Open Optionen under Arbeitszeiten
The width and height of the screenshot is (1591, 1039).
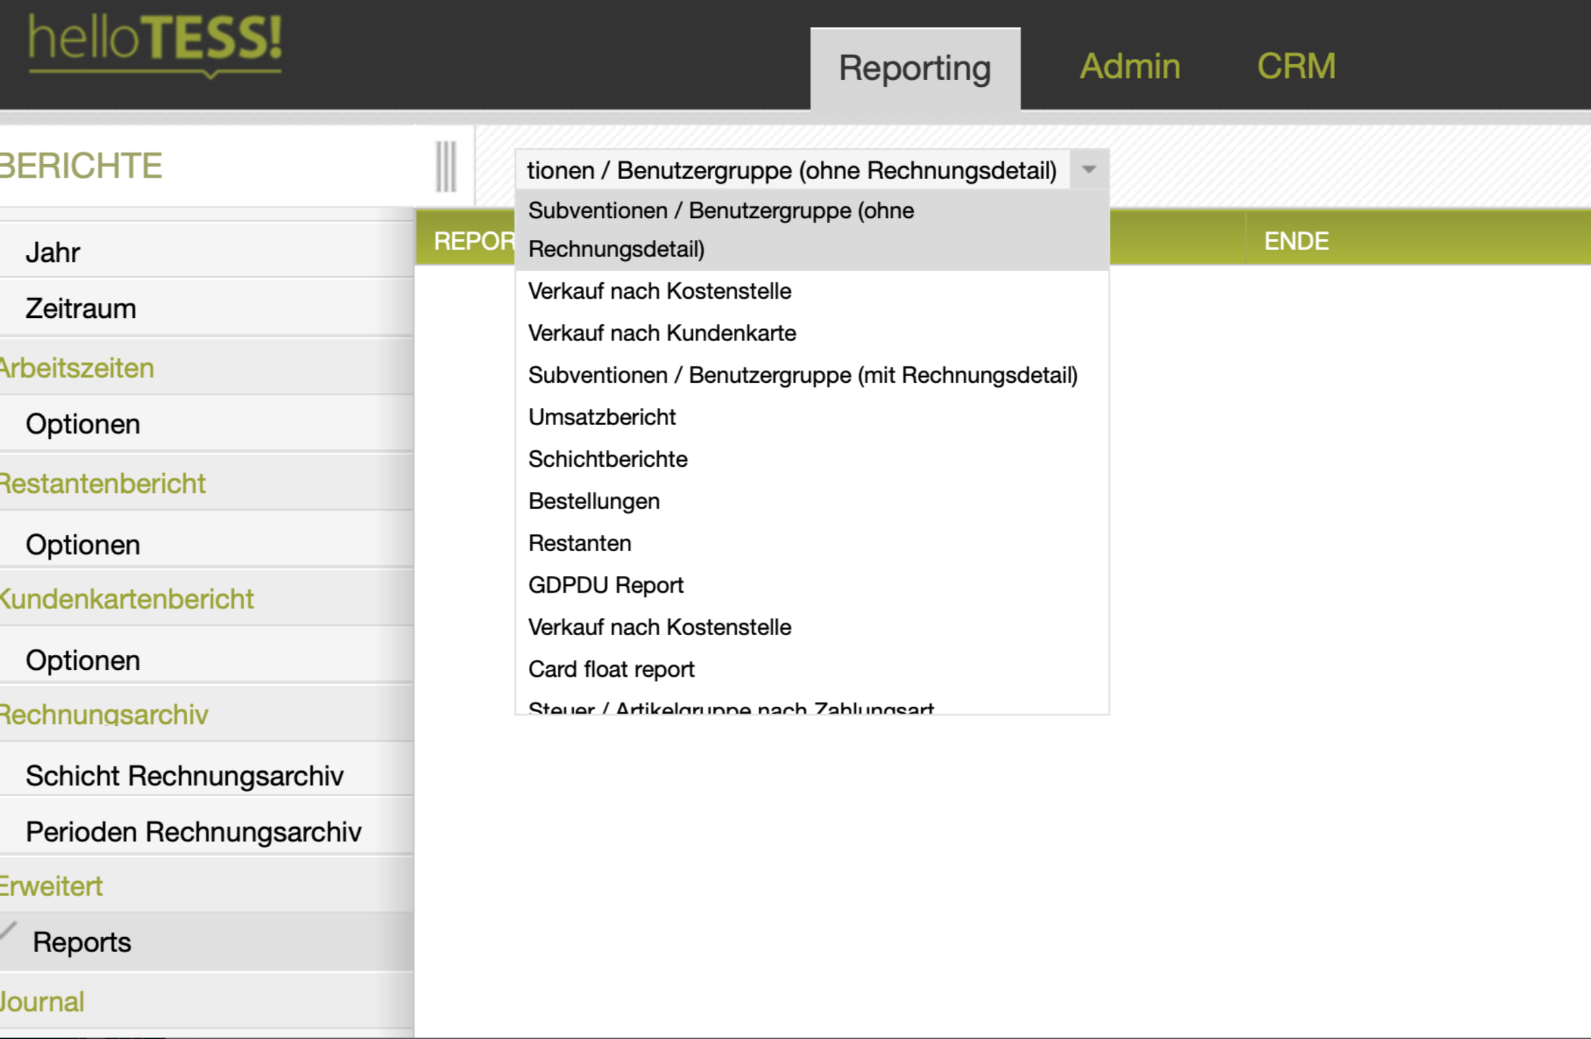pos(207,424)
